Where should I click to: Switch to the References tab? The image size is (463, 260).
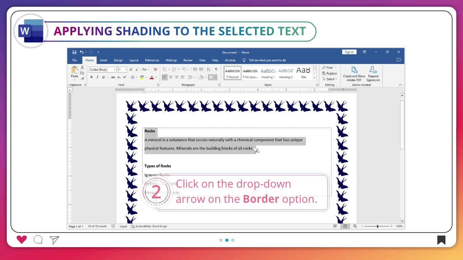coord(152,60)
